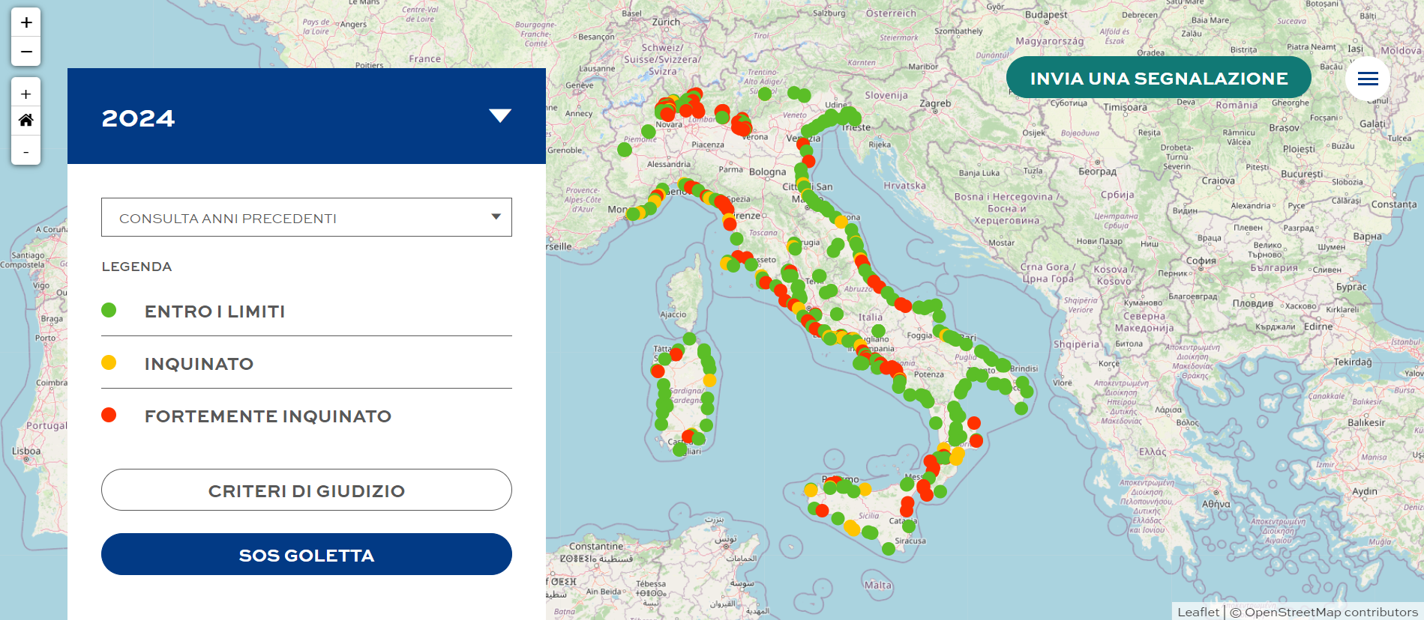Screen dimensions: 1424x620
Task: Open the Consulta Anni Precedenti dropdown
Action: point(306,217)
